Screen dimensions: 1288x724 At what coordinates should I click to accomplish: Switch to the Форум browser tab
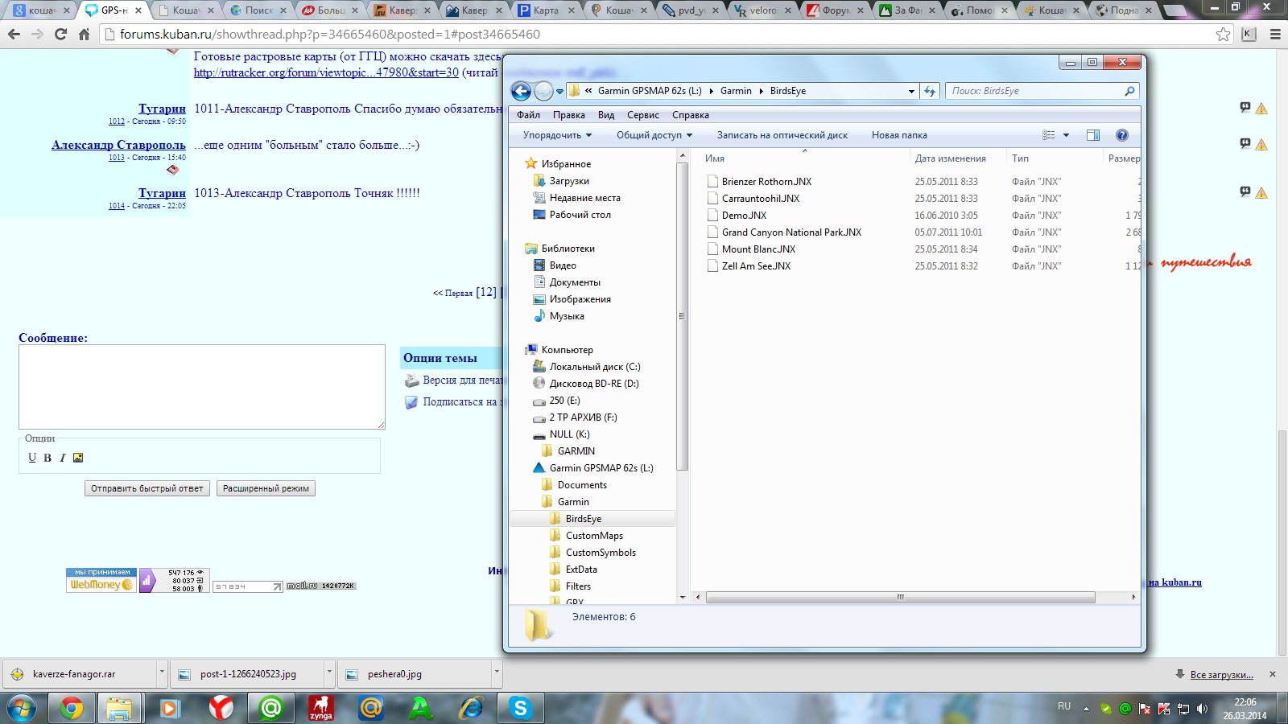coord(835,10)
